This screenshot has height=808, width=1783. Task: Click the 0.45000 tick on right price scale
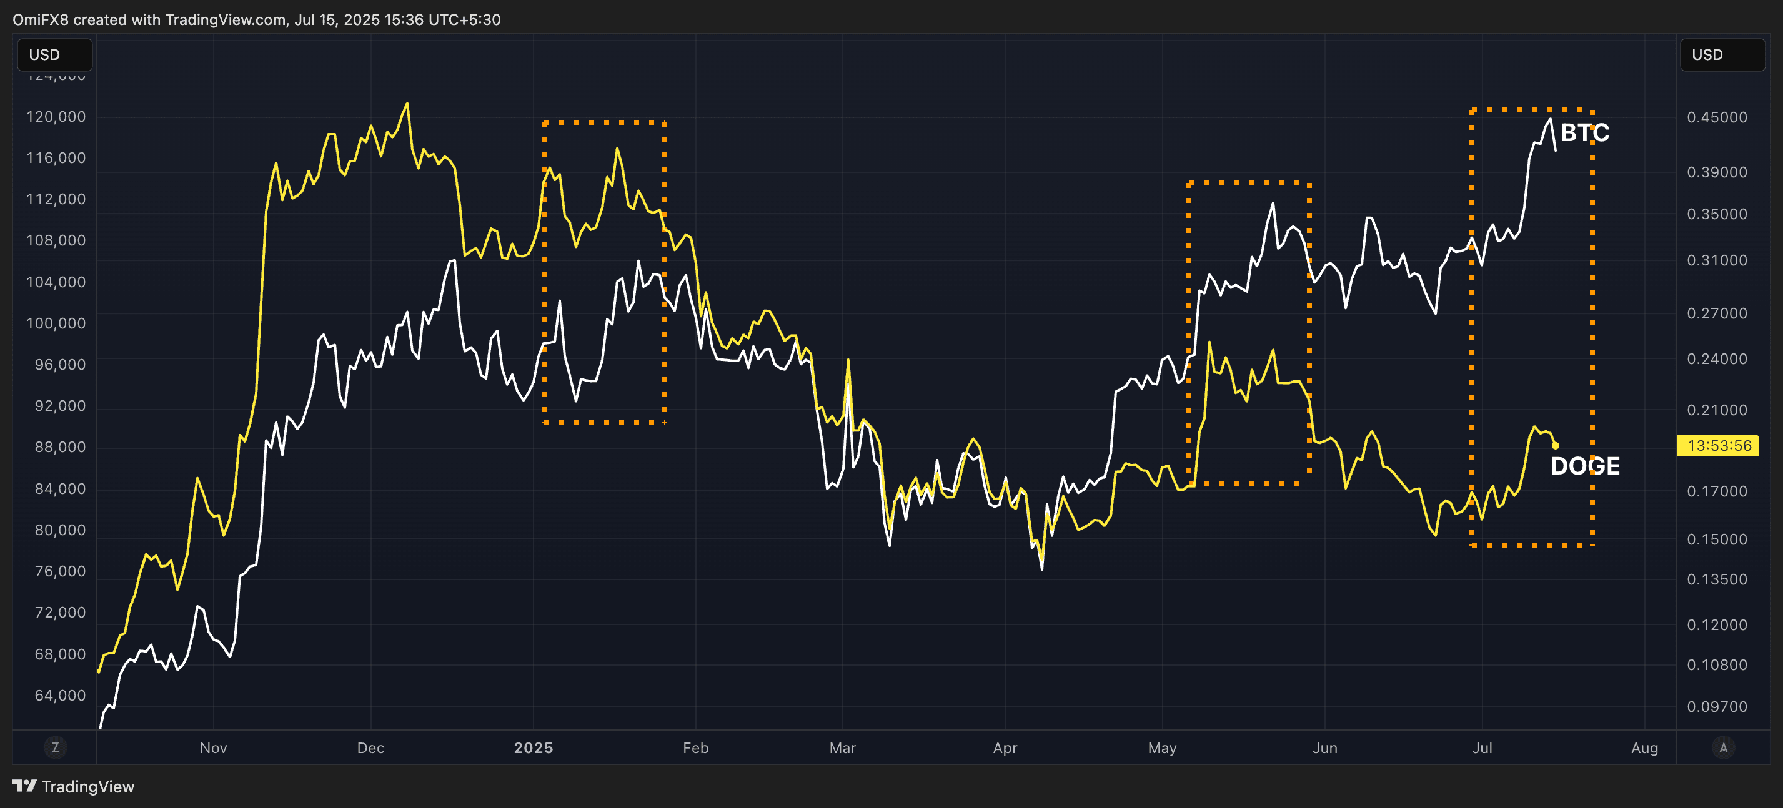[x=1717, y=117]
